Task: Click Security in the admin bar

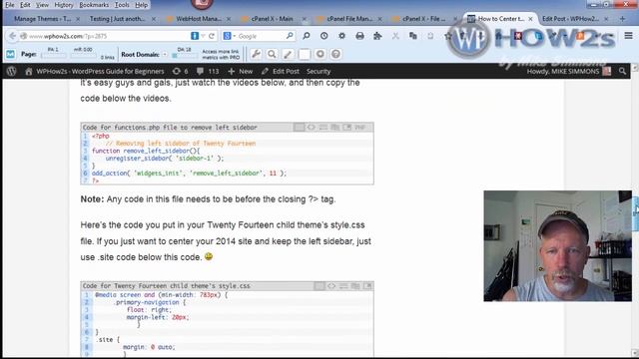Action: pos(319,71)
